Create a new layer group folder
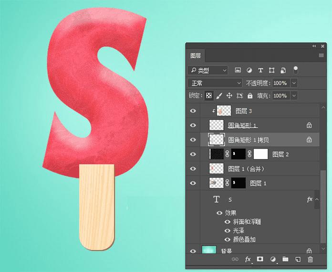332x272 pixels. coord(285,259)
